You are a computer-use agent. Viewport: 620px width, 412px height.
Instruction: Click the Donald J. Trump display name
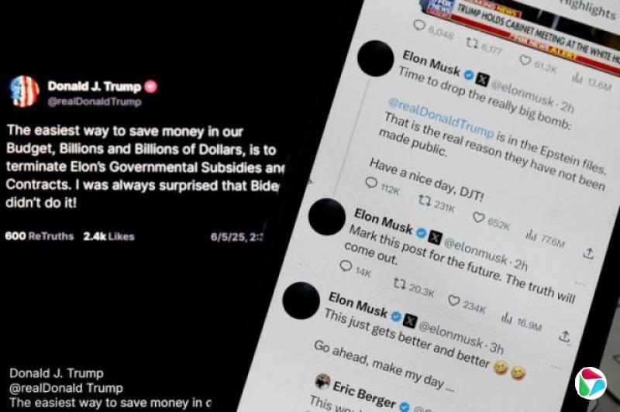94,87
